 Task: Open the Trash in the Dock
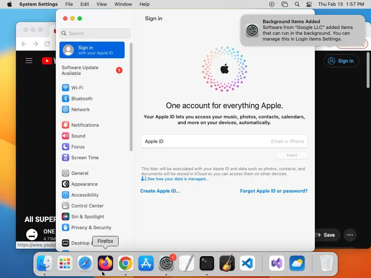coord(326,263)
